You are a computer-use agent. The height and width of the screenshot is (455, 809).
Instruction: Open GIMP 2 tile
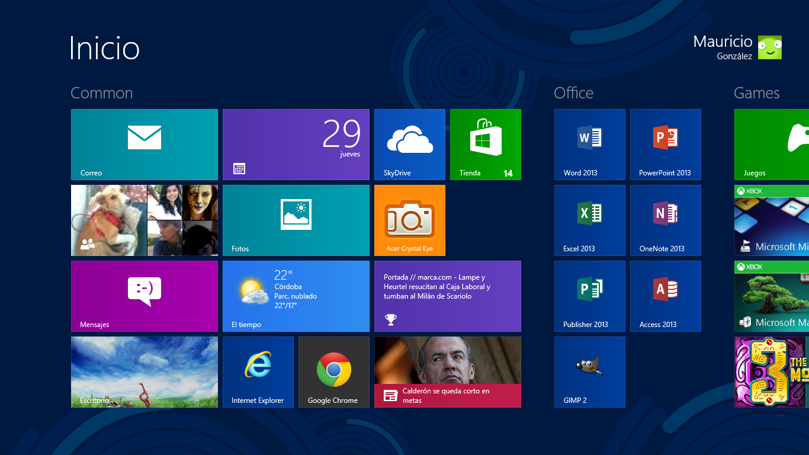pyautogui.click(x=589, y=371)
